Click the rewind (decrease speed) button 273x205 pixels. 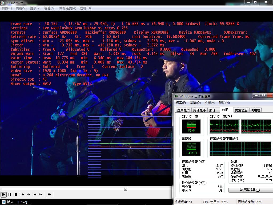pos(29,195)
